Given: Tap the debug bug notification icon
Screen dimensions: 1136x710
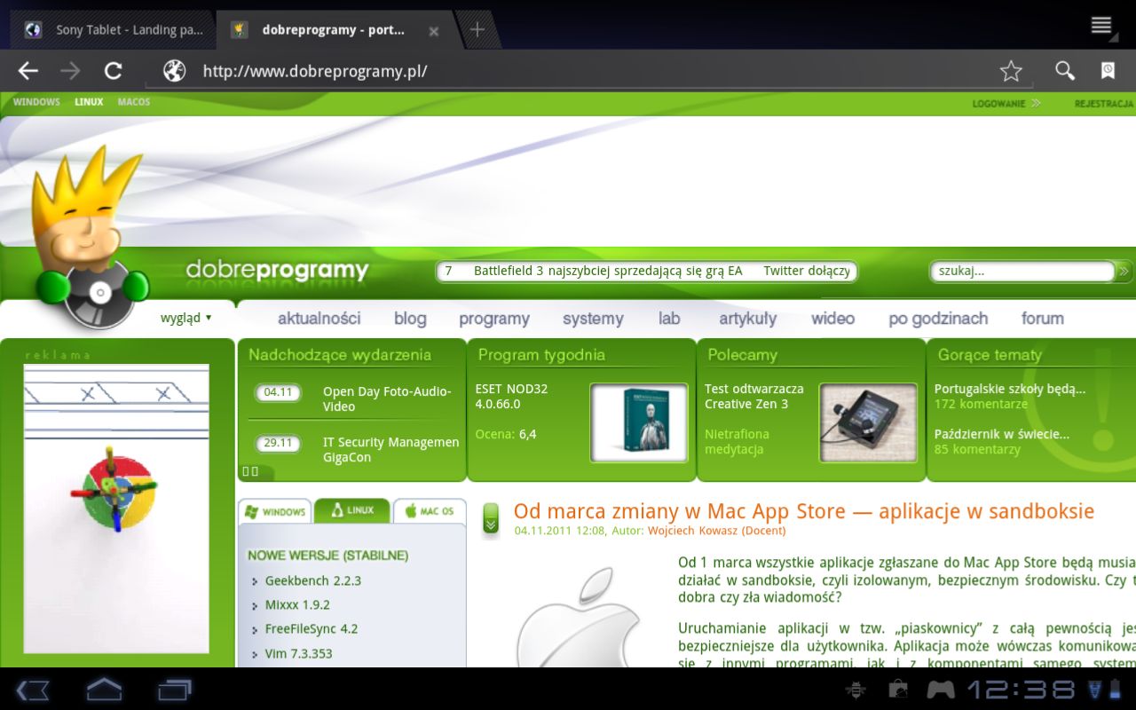Looking at the screenshot, I should [856, 690].
